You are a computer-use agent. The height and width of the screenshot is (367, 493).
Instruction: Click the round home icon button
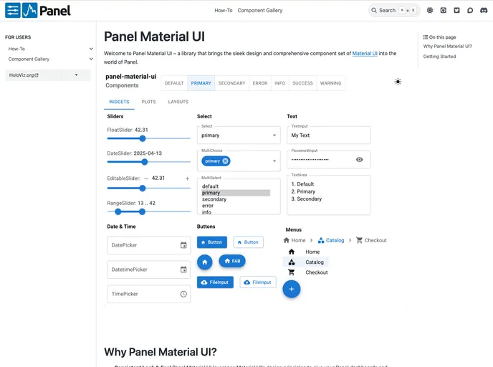[x=205, y=262]
